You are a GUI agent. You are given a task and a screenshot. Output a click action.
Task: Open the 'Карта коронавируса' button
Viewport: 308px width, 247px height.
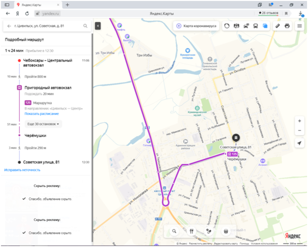coord(196,26)
